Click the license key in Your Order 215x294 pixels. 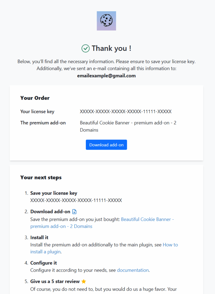(x=125, y=111)
